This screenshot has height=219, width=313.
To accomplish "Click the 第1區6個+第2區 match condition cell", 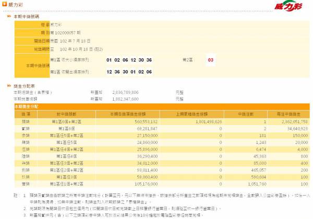I will coord(66,121).
